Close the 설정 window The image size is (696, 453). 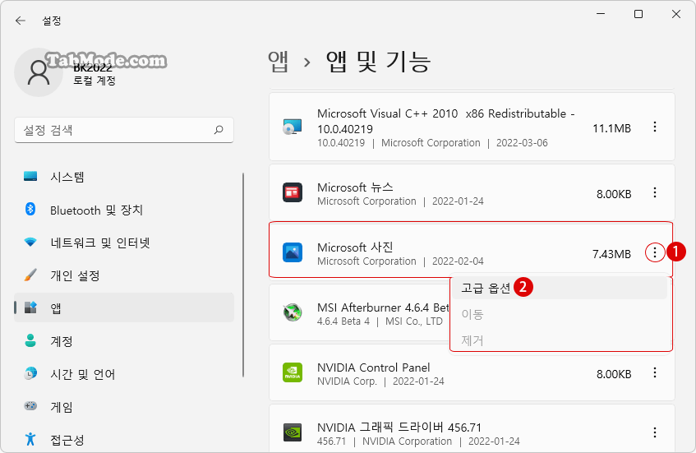[676, 14]
